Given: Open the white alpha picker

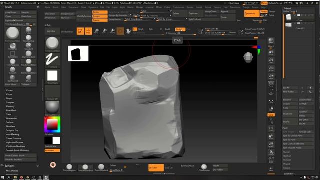Looking at the screenshot, I should coord(52,76).
